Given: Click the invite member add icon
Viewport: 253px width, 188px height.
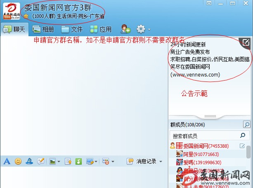Looking at the screenshot, I should pyautogui.click(x=126, y=29).
